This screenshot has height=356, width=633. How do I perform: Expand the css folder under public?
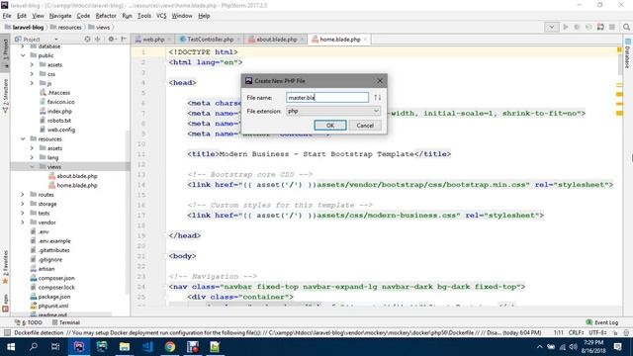(x=32, y=74)
